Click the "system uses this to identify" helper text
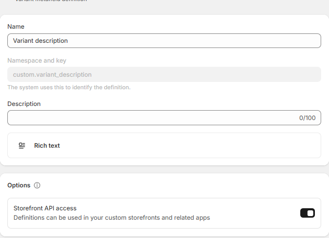The width and height of the screenshot is (329, 238). 69,87
